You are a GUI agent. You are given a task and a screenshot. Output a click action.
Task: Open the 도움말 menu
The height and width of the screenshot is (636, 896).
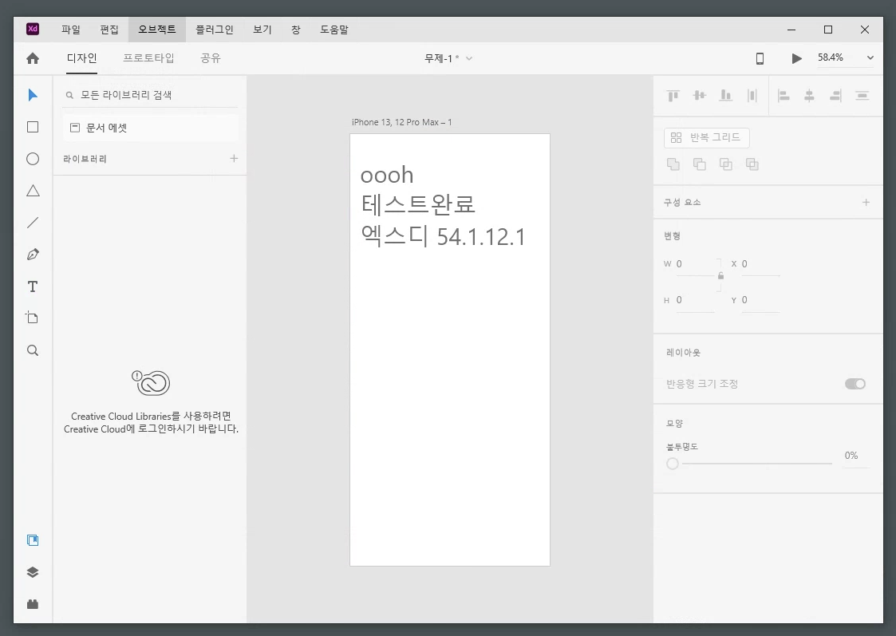click(x=334, y=30)
